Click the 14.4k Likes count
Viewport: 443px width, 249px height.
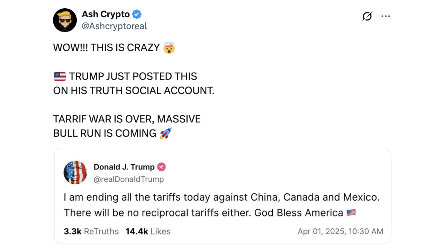point(148,231)
